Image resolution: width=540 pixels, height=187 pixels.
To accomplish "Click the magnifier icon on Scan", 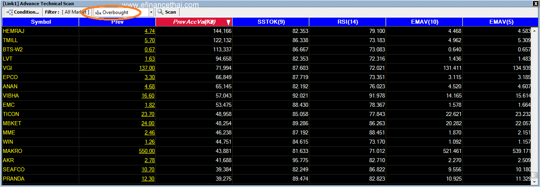I will pyautogui.click(x=161, y=12).
